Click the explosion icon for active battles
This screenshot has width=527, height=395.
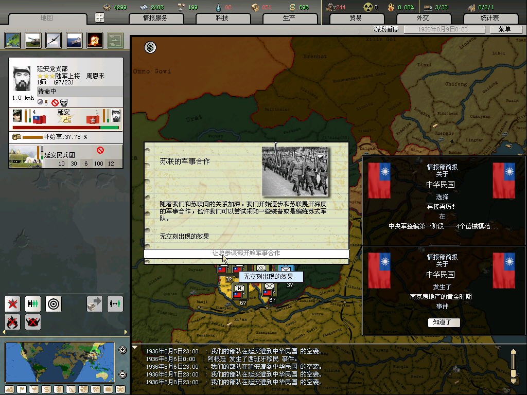pyautogui.click(x=95, y=40)
